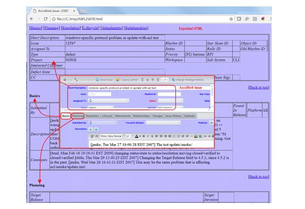This screenshot has width=305, height=209.
Task: Open the Attachments tab in issue form
Action: 124,115
